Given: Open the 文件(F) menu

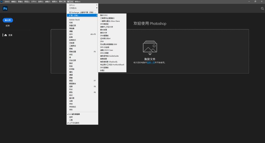Looking at the screenshot, I should point(7,2).
